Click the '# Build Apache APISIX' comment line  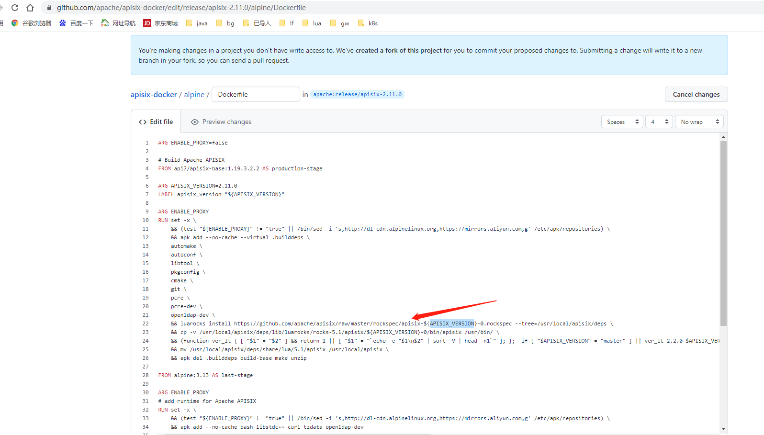[x=191, y=160]
